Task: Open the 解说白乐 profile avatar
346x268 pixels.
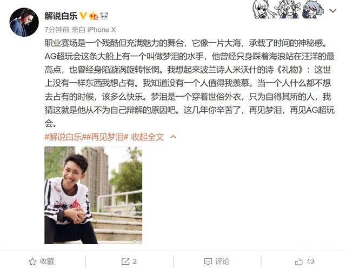Action: pos(24,22)
